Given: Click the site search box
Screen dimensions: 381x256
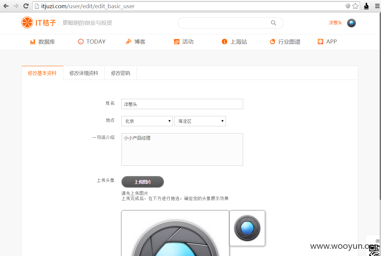Looking at the screenshot, I should [231, 23].
